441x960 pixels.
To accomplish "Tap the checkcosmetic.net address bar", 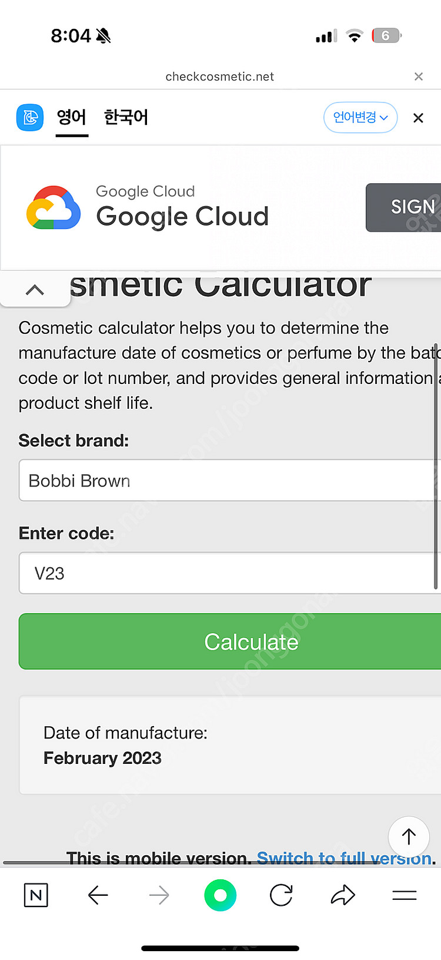I will [220, 77].
